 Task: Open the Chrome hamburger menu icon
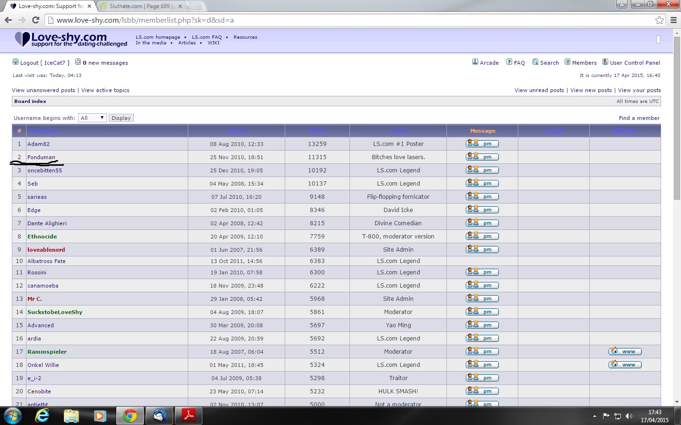(673, 20)
